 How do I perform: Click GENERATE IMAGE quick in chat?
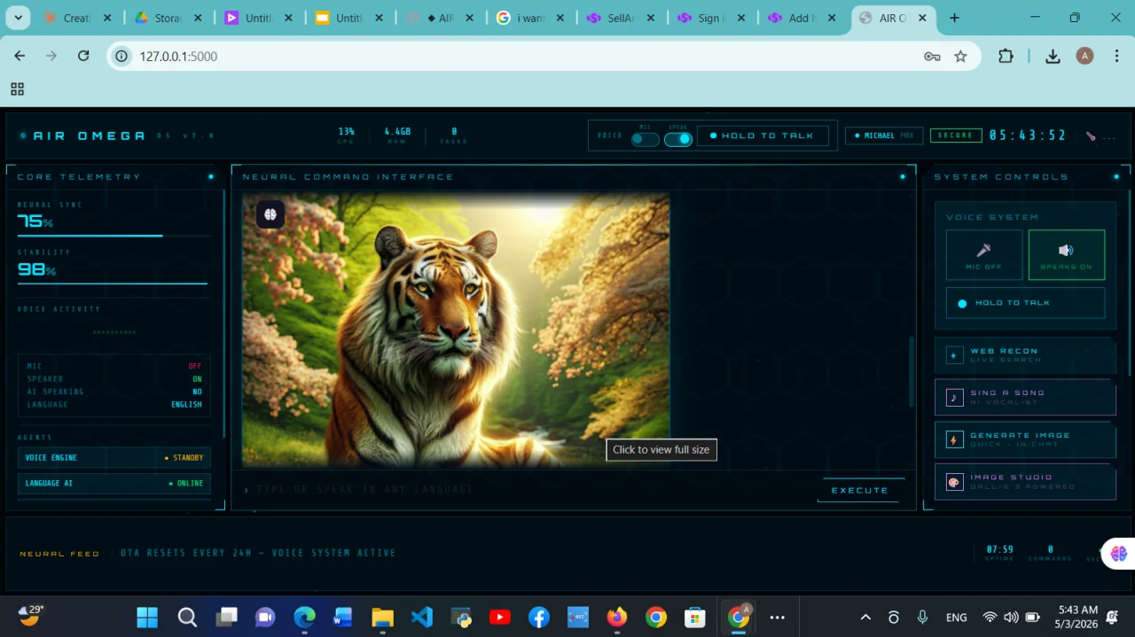pyautogui.click(x=1025, y=439)
